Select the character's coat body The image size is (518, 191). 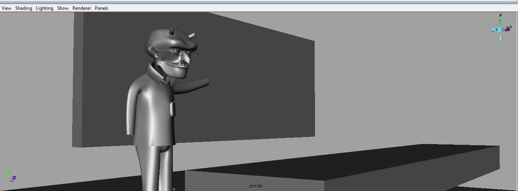pyautogui.click(x=153, y=110)
